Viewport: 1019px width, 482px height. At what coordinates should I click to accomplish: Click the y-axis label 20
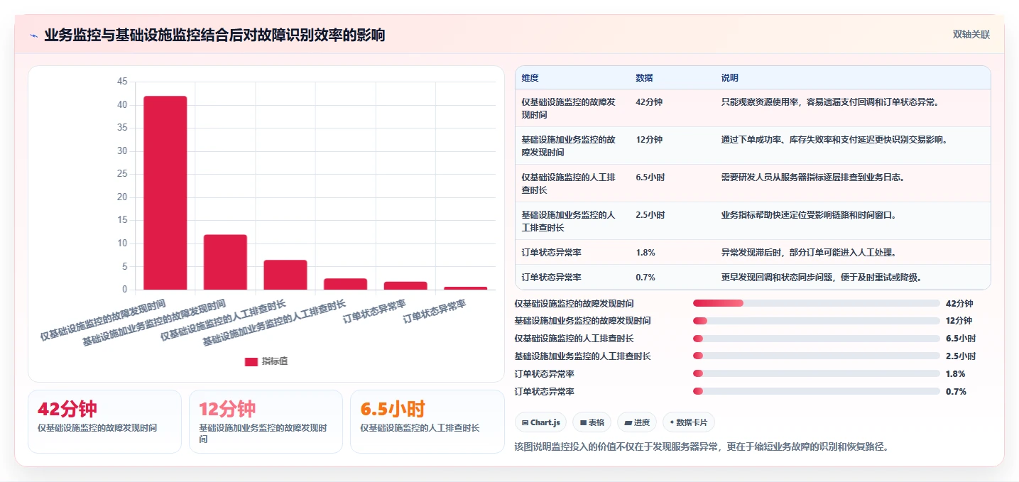122,197
